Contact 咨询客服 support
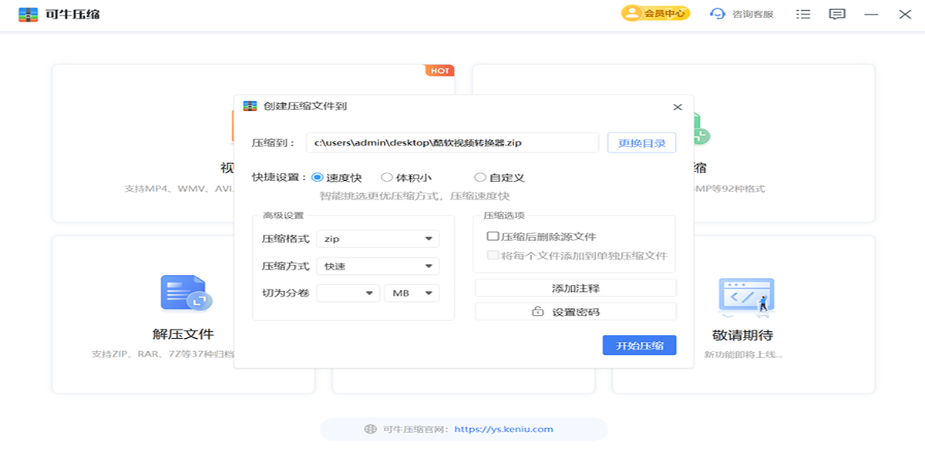This screenshot has height=462, width=925. (x=742, y=14)
